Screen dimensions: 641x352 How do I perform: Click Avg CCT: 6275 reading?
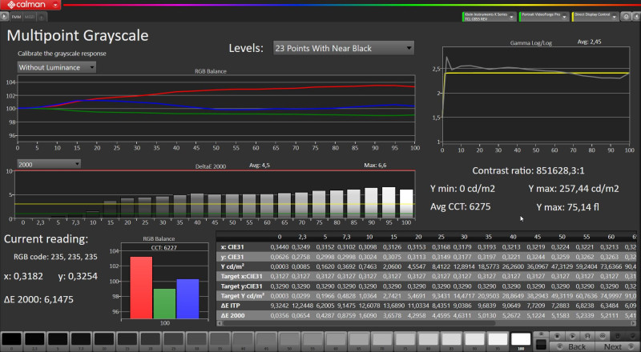point(460,206)
